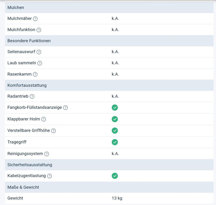Image resolution: width=216 pixels, height=205 pixels.
Task: Click green checkmark for Kabelzugentlastung
Action: pos(115,176)
